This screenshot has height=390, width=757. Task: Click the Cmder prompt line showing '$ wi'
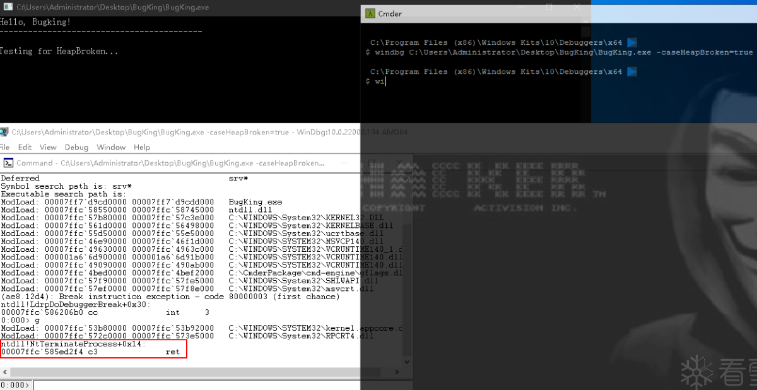point(375,81)
